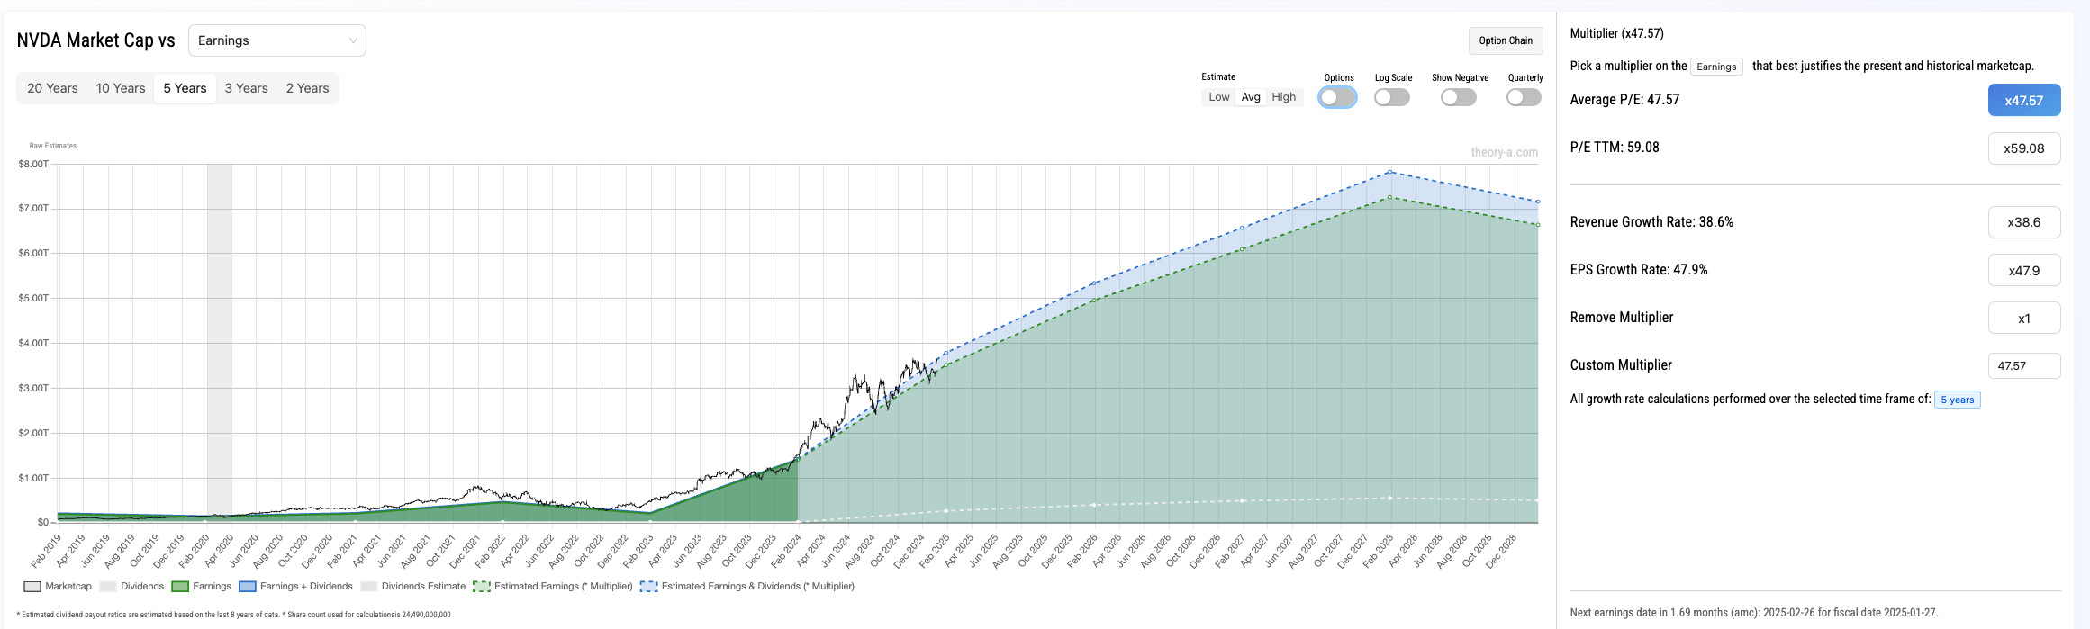Click the P/E TTM: 59.08 text

click(1615, 148)
